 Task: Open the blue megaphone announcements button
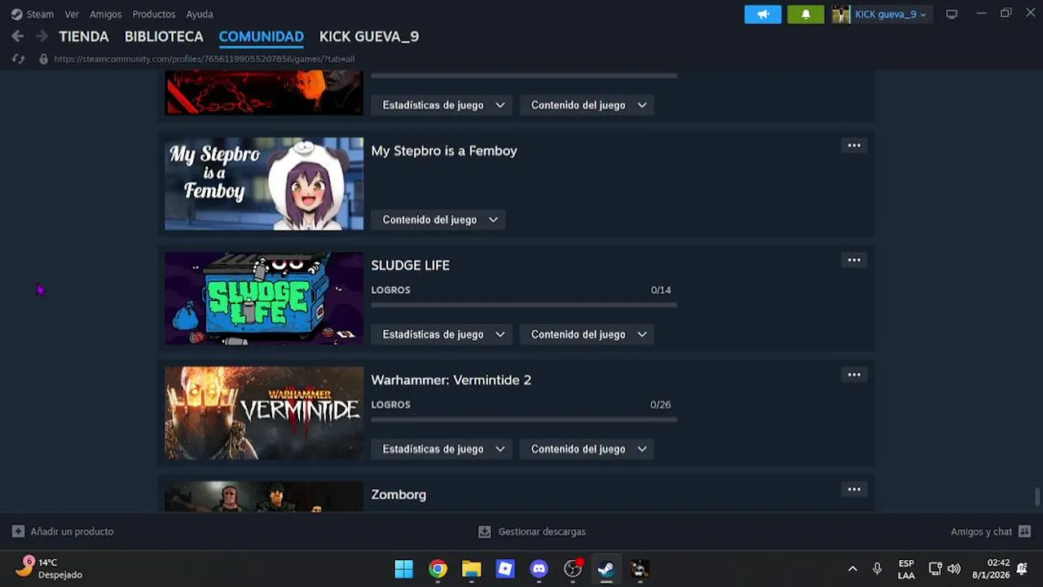tap(763, 14)
